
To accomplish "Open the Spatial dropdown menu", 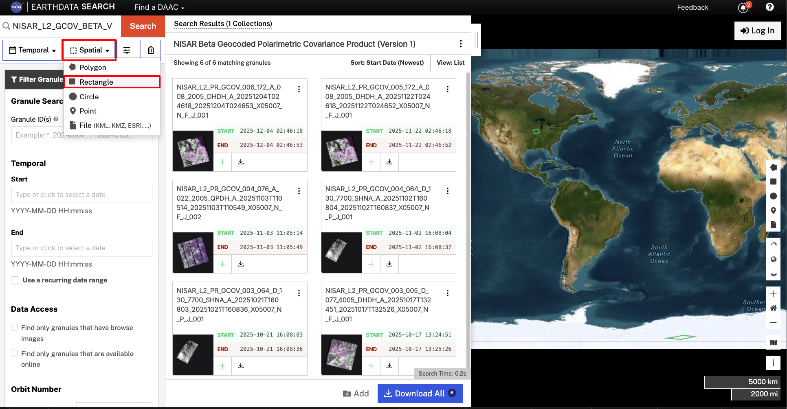I will coord(89,50).
